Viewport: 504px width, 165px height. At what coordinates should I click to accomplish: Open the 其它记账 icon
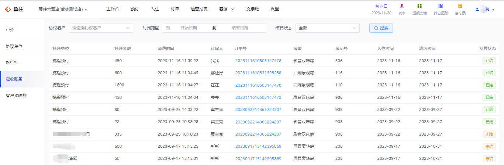[x=441, y=6]
